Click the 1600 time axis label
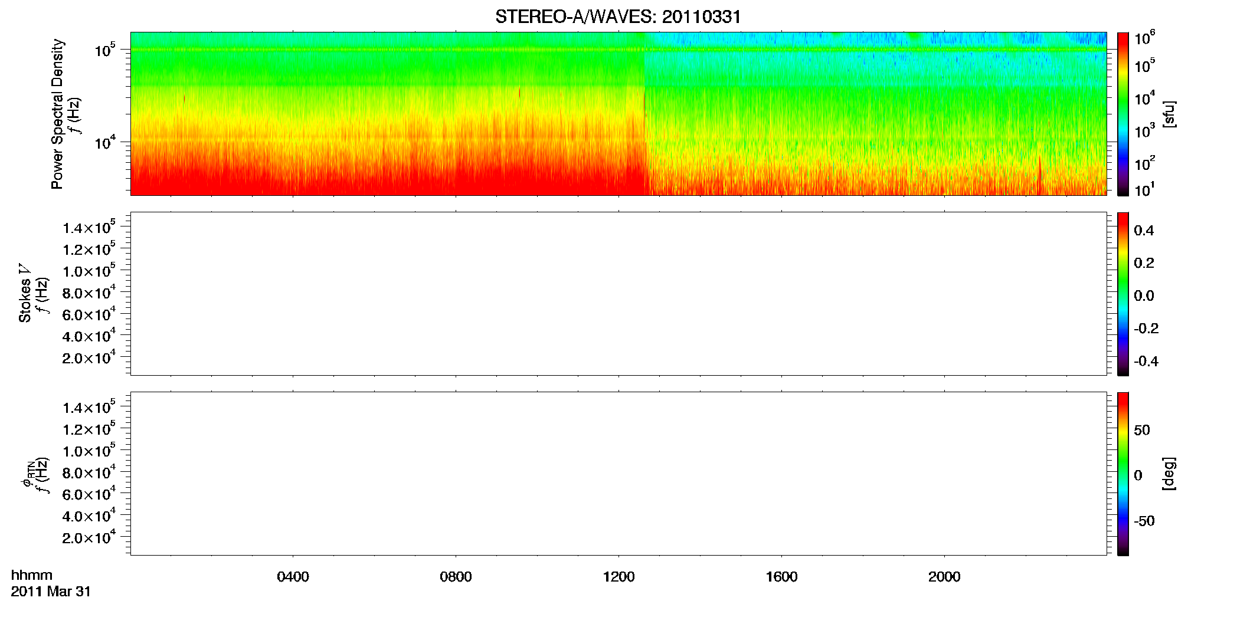 [x=781, y=577]
